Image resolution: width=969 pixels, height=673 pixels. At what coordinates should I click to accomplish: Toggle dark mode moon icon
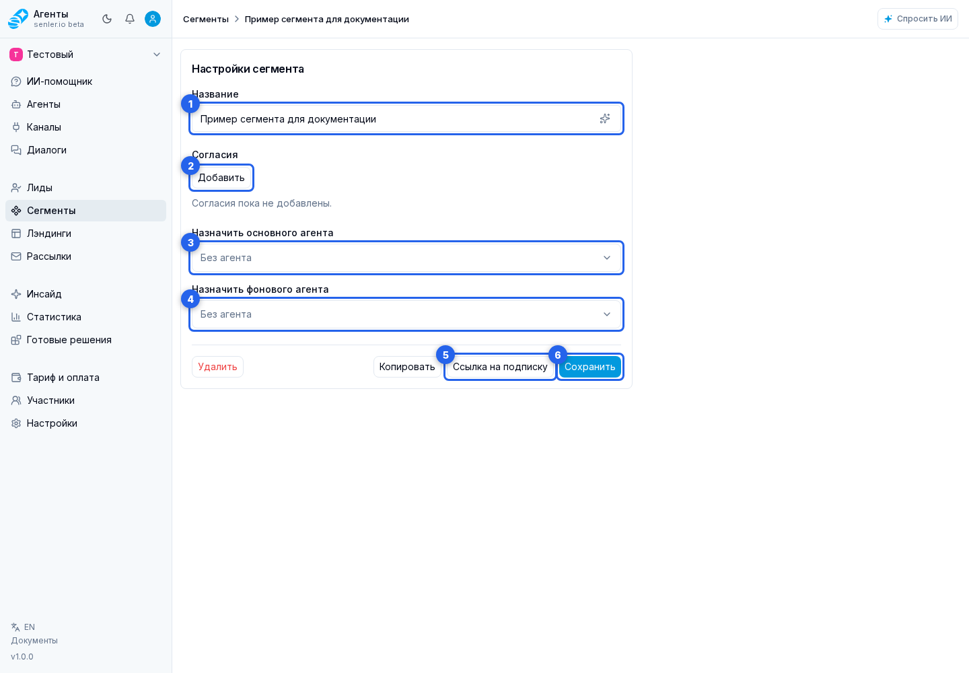click(107, 19)
